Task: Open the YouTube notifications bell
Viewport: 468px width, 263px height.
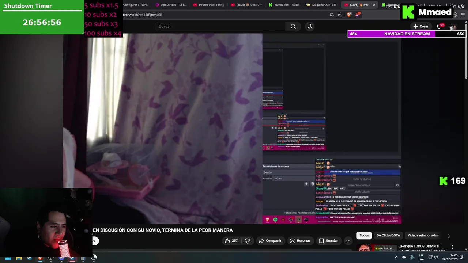Action: [439, 26]
